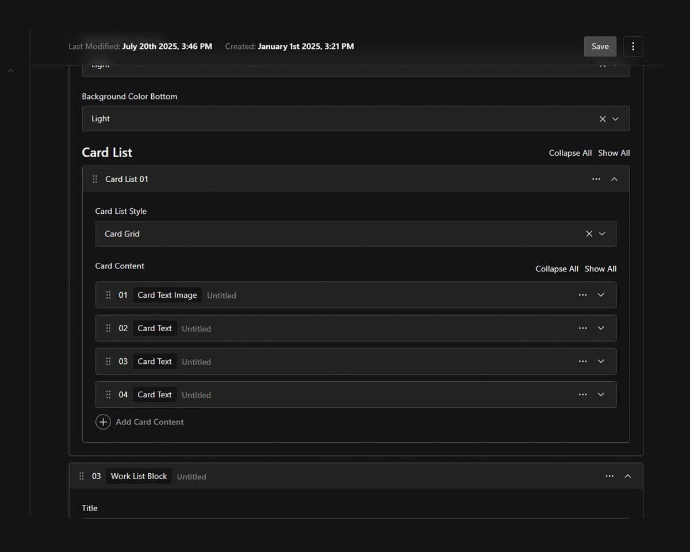
Task: Collapse the Card List 01 row
Action: pos(614,179)
